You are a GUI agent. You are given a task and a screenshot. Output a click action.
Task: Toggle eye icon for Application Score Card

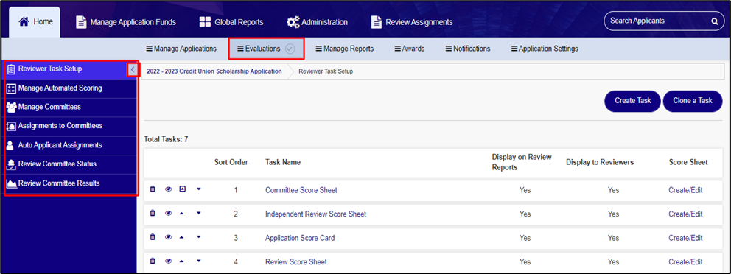168,237
